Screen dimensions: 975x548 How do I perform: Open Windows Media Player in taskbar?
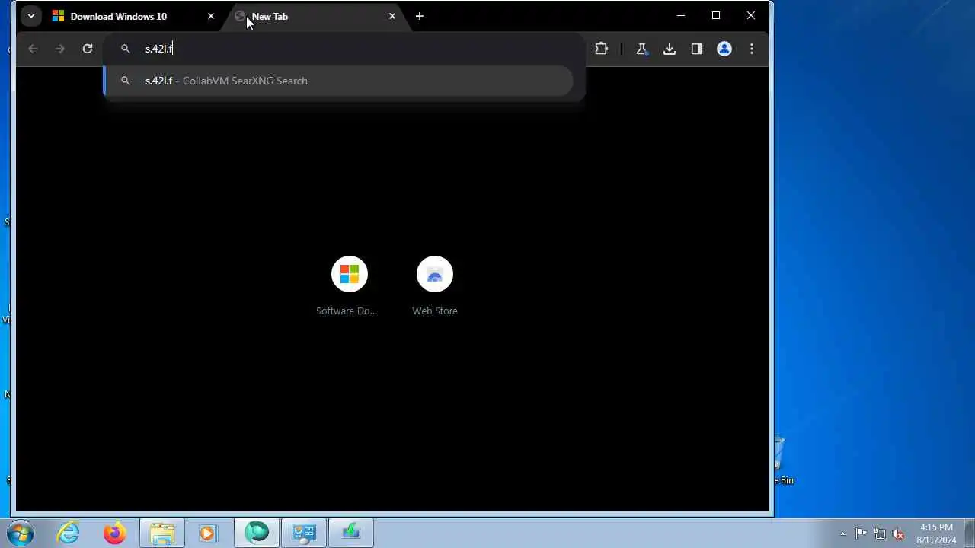(208, 533)
